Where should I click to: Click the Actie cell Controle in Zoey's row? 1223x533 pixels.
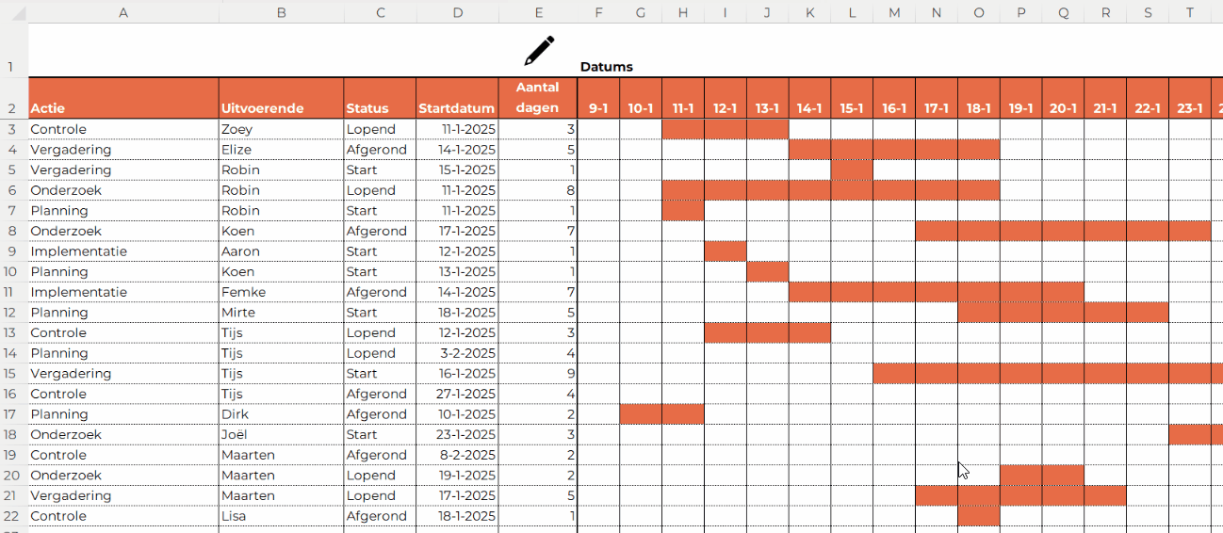123,129
